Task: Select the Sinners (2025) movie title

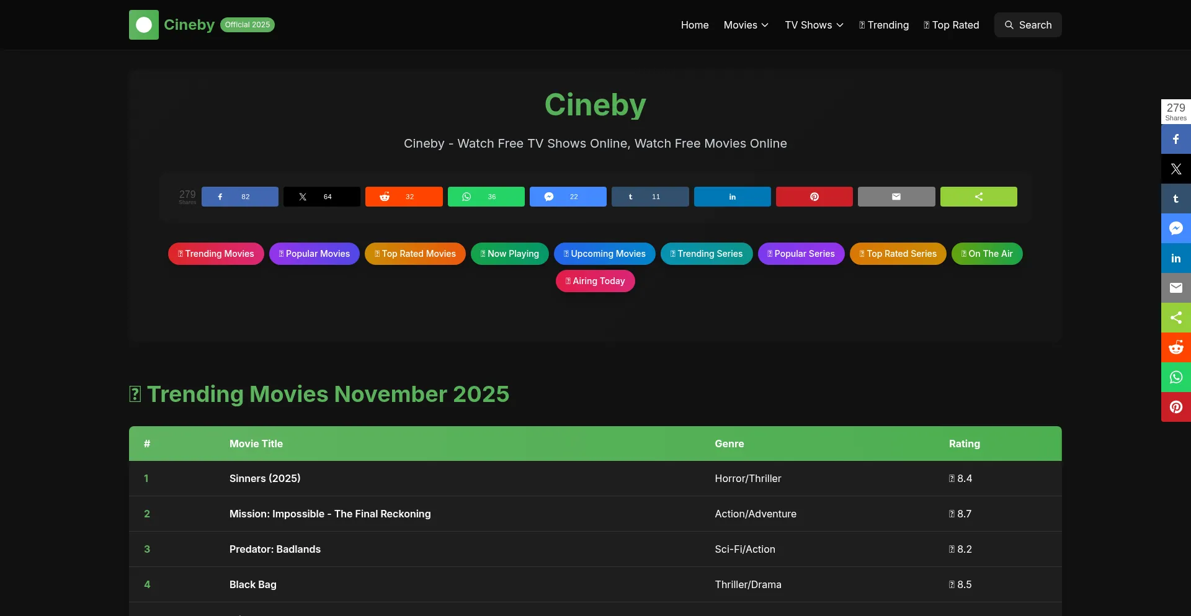Action: click(x=265, y=478)
